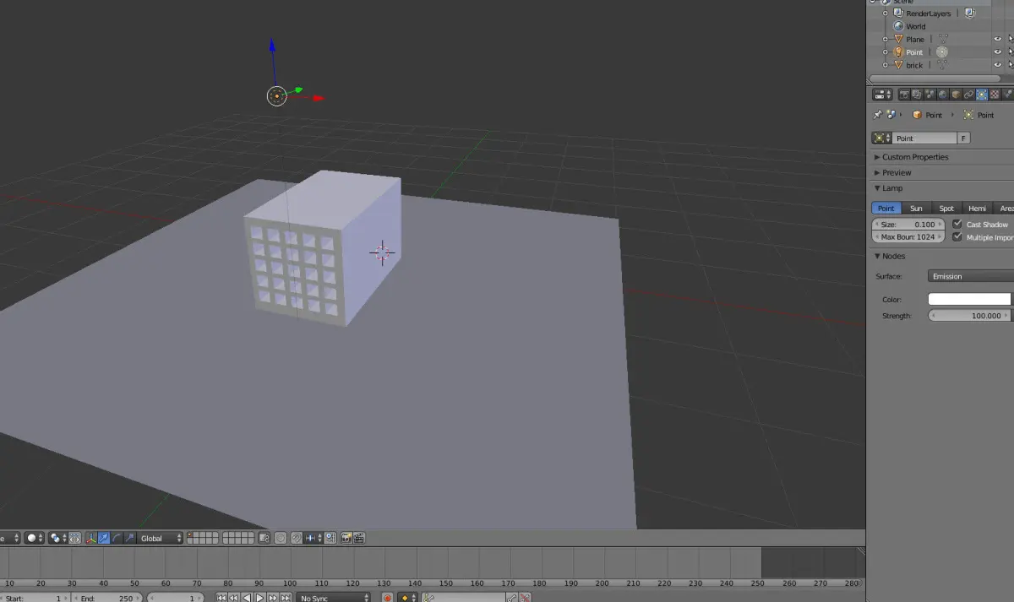Hide the brick object via eye icon
The width and height of the screenshot is (1014, 602).
998,65
